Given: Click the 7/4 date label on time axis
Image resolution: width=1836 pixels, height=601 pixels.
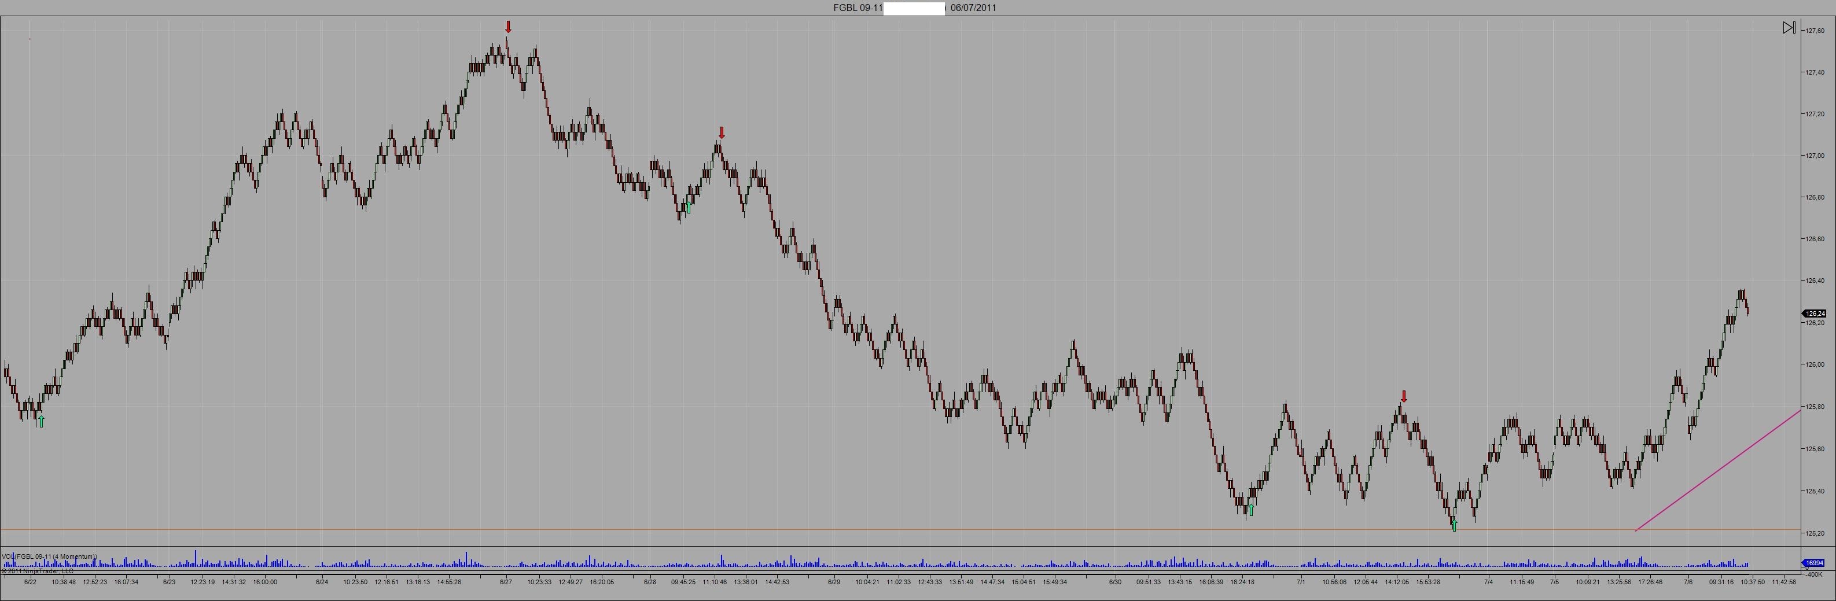Looking at the screenshot, I should pos(1489,582).
